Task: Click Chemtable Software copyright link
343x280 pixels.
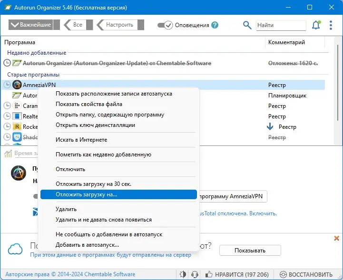Action: coord(70,274)
